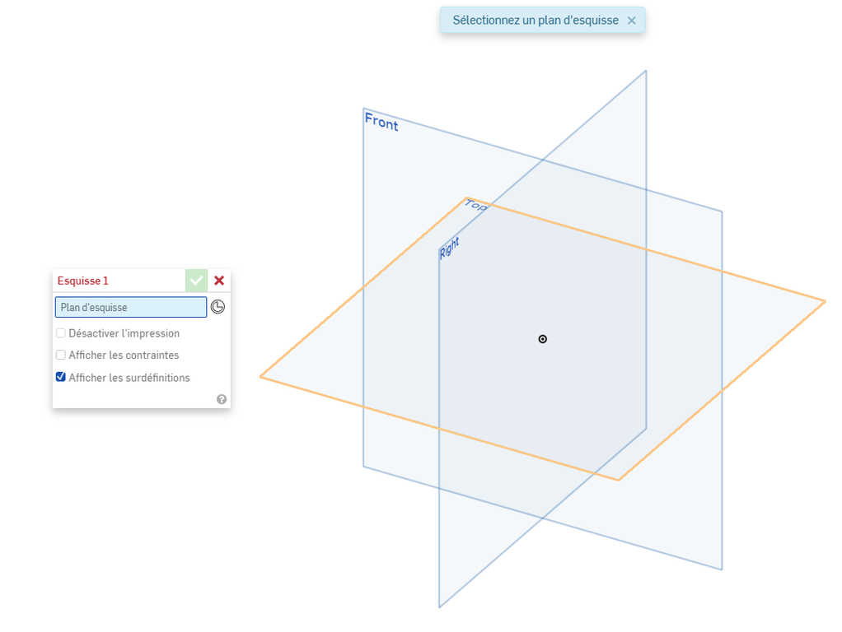Select the Front plane by its label
842x632 pixels.
tap(381, 123)
